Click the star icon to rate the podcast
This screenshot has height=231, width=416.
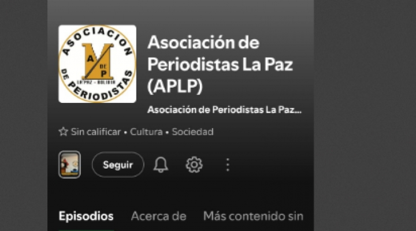click(x=63, y=132)
